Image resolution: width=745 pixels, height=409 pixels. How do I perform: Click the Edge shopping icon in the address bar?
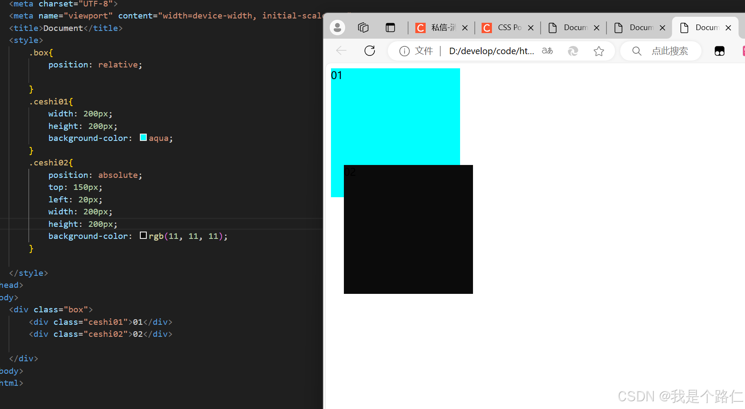point(573,51)
